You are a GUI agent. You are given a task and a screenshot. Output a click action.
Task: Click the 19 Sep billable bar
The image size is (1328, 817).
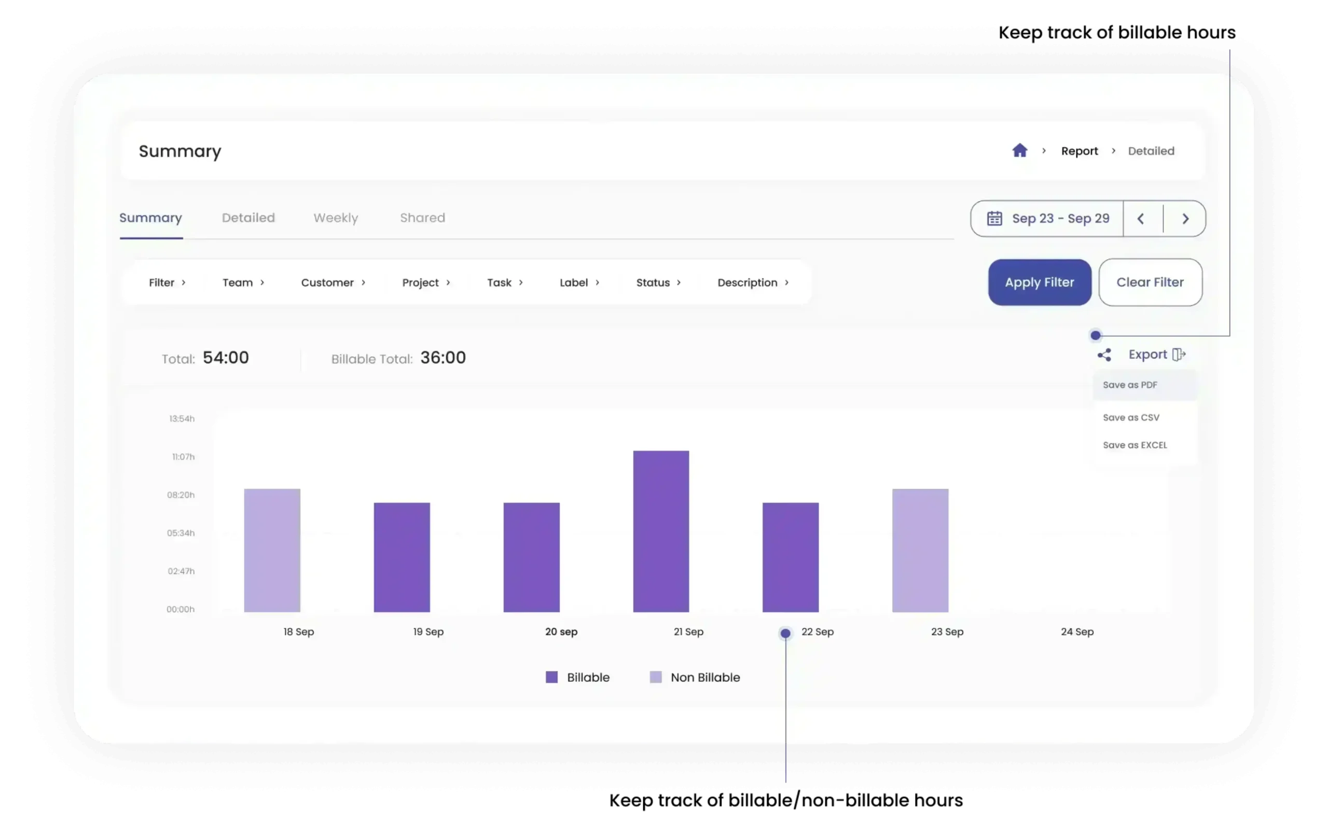click(x=402, y=557)
